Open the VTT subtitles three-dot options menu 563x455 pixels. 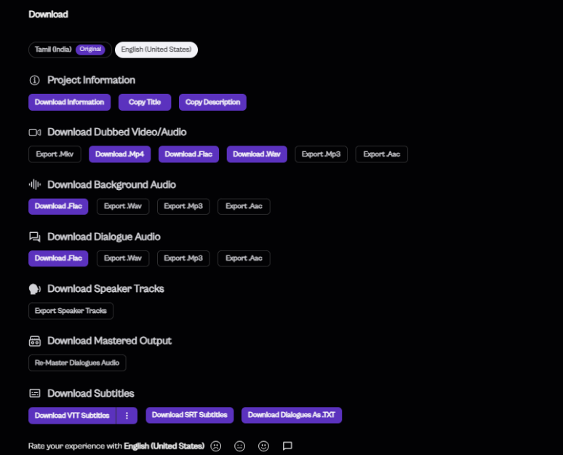127,415
